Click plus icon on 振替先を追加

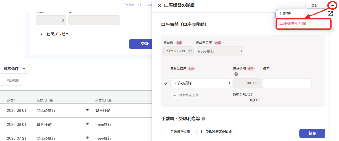click(x=175, y=95)
